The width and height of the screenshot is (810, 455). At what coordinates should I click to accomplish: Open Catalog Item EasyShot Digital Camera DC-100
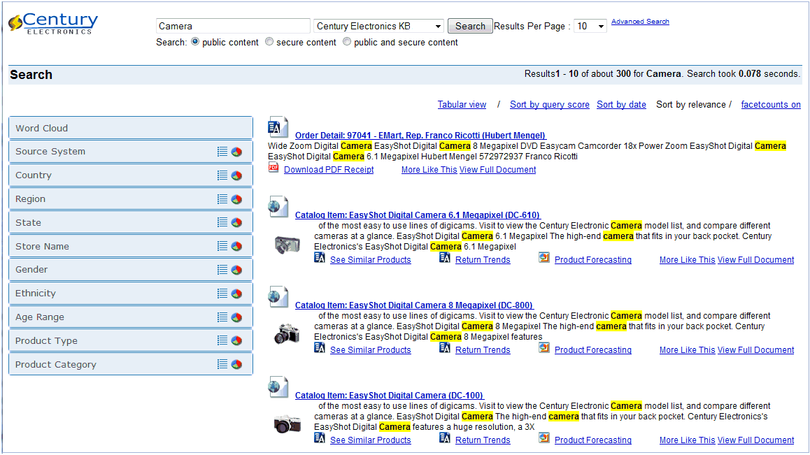(389, 395)
